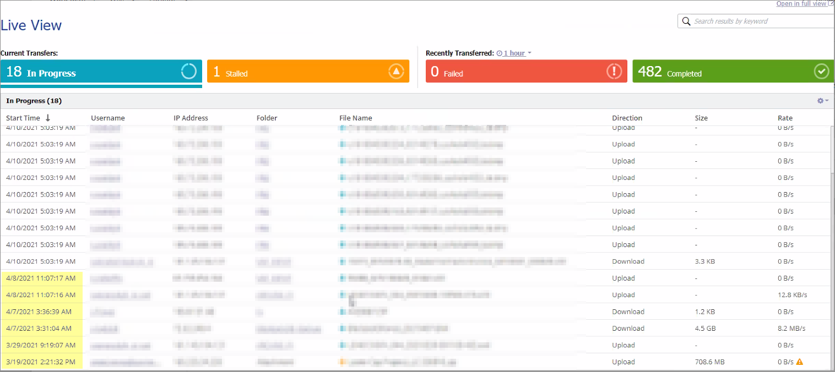Click the 4.5 GB size cell
This screenshot has height=372, width=835.
705,329
